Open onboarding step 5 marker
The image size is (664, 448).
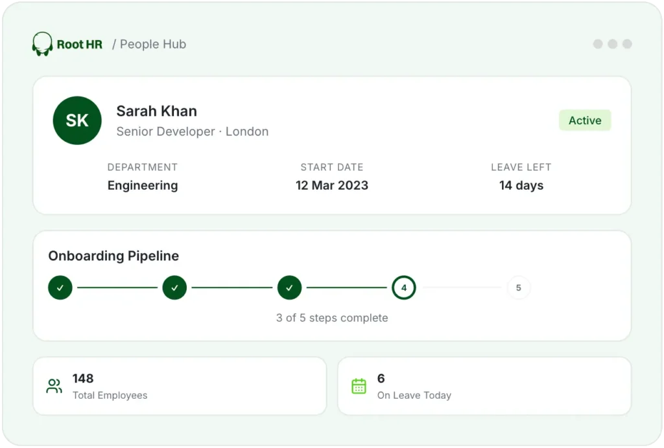coord(518,288)
